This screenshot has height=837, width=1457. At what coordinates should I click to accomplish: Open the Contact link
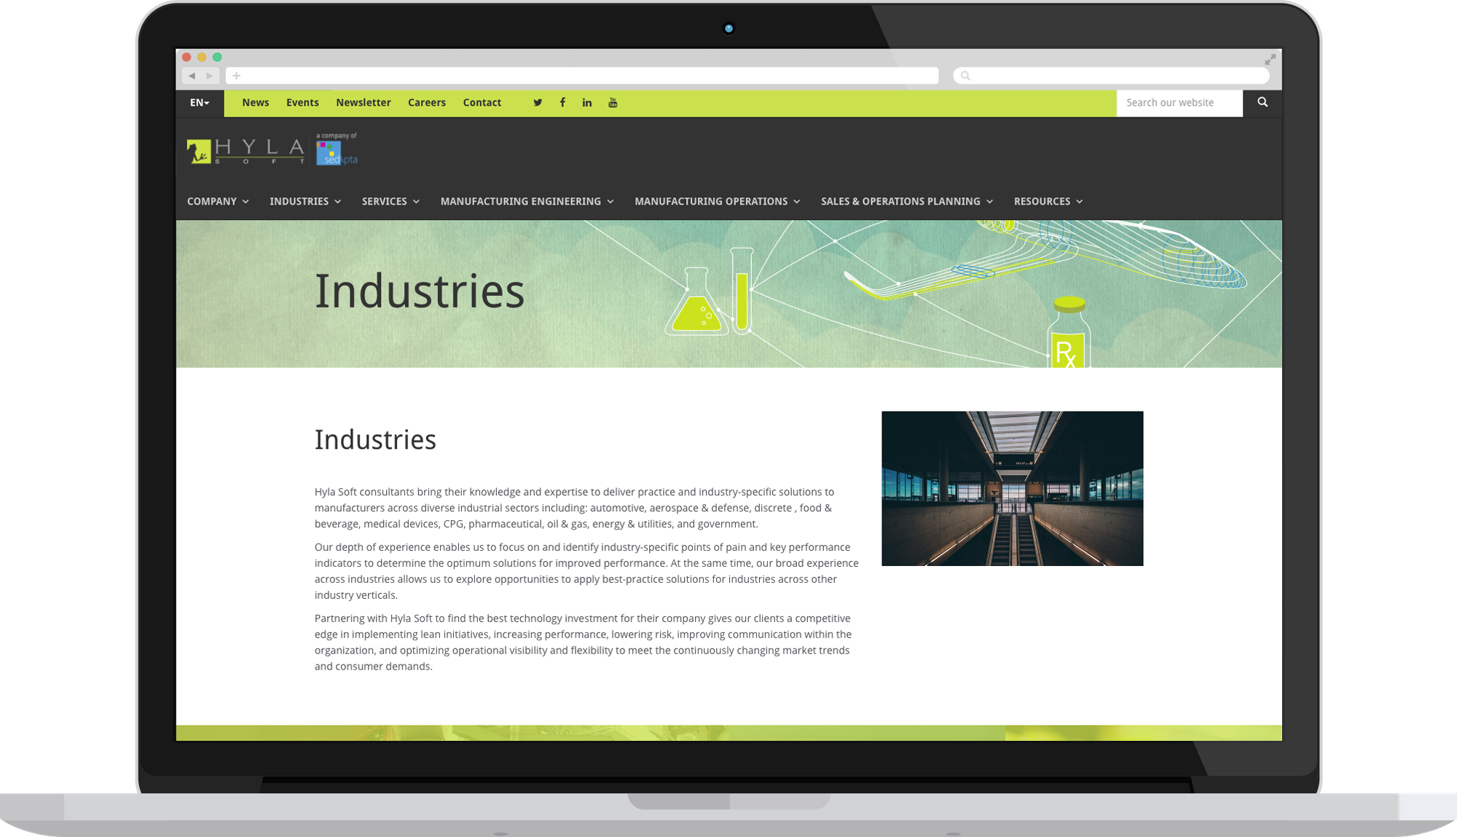click(482, 103)
